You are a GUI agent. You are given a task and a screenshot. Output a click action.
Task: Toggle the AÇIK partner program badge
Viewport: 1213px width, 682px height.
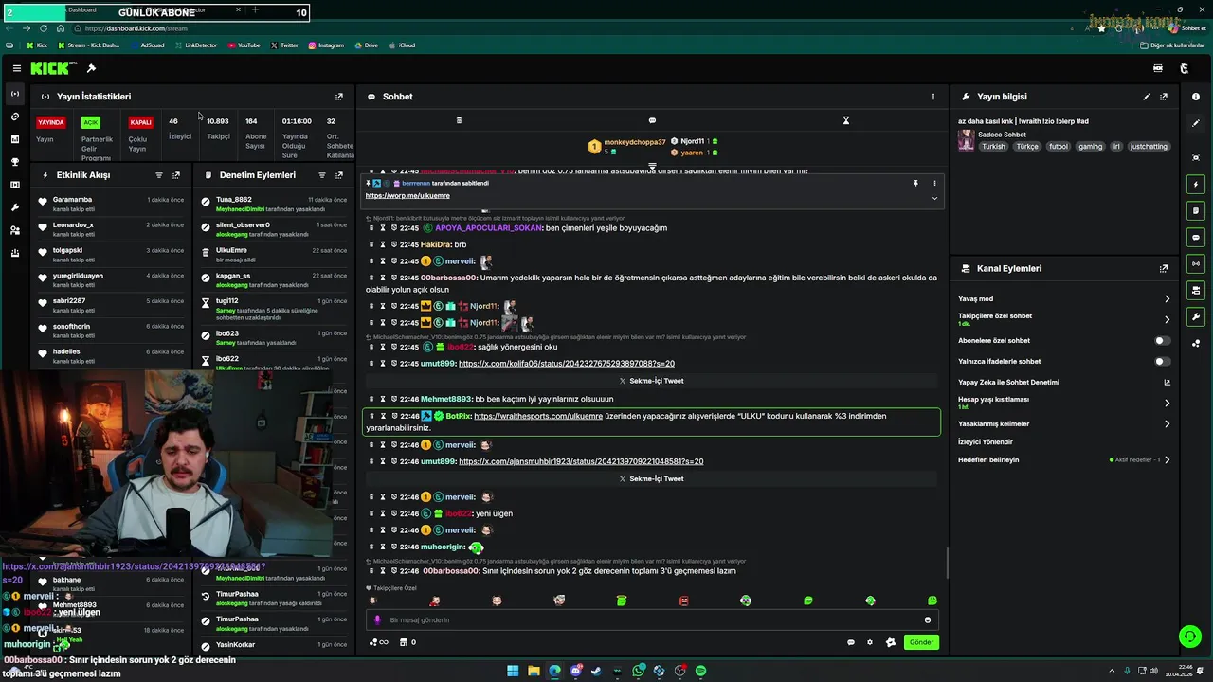91,122
